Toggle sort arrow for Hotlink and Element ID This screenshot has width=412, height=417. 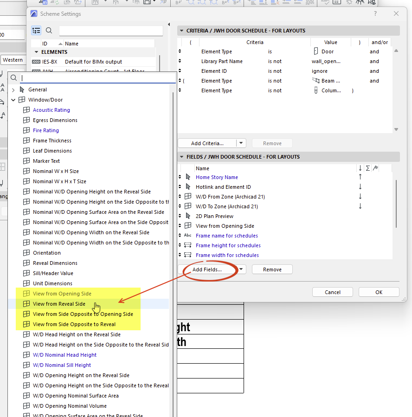click(x=360, y=186)
